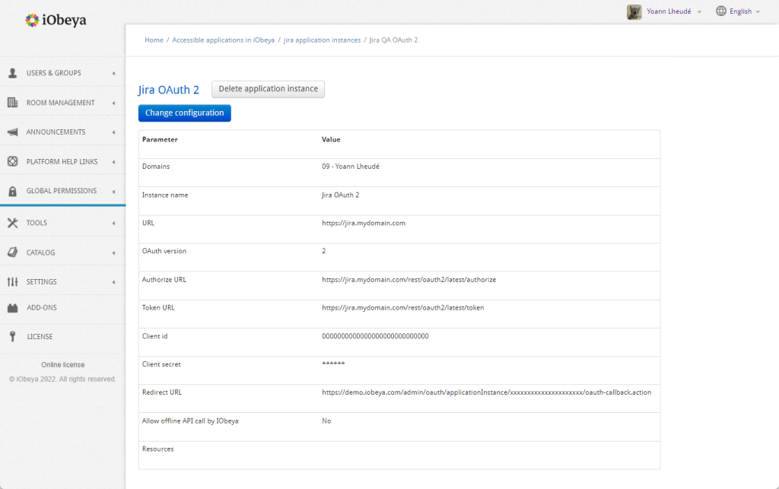Select the Platform Help Links icon
This screenshot has width=779, height=489.
(12, 161)
